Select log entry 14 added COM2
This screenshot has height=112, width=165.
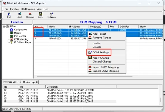point(60,96)
